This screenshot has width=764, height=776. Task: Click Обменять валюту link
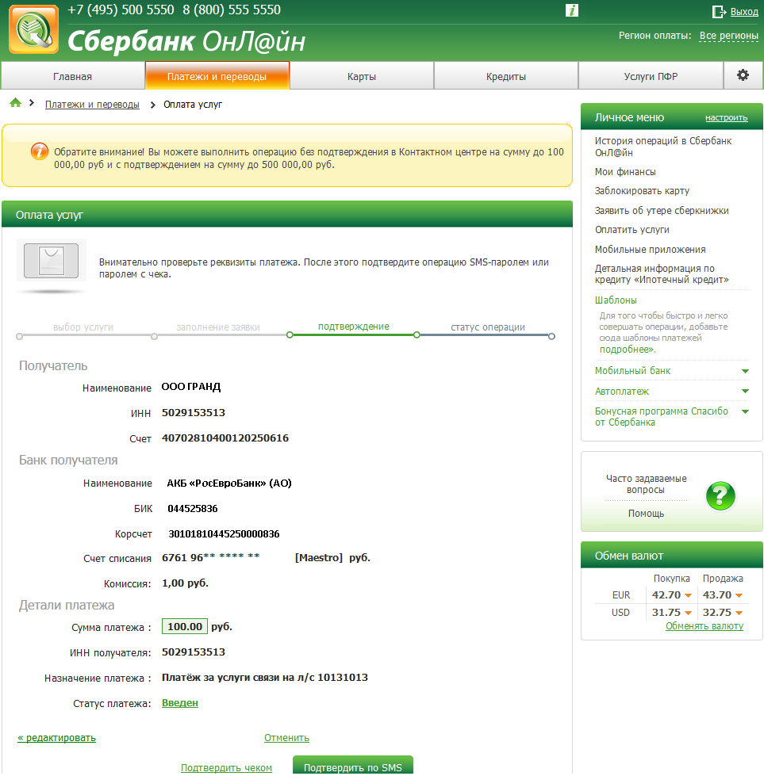[704, 626]
